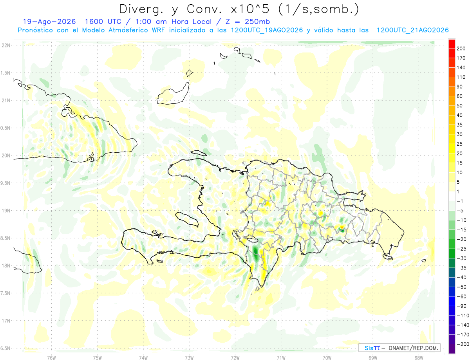Click the '19N' latitude label

point(5,210)
